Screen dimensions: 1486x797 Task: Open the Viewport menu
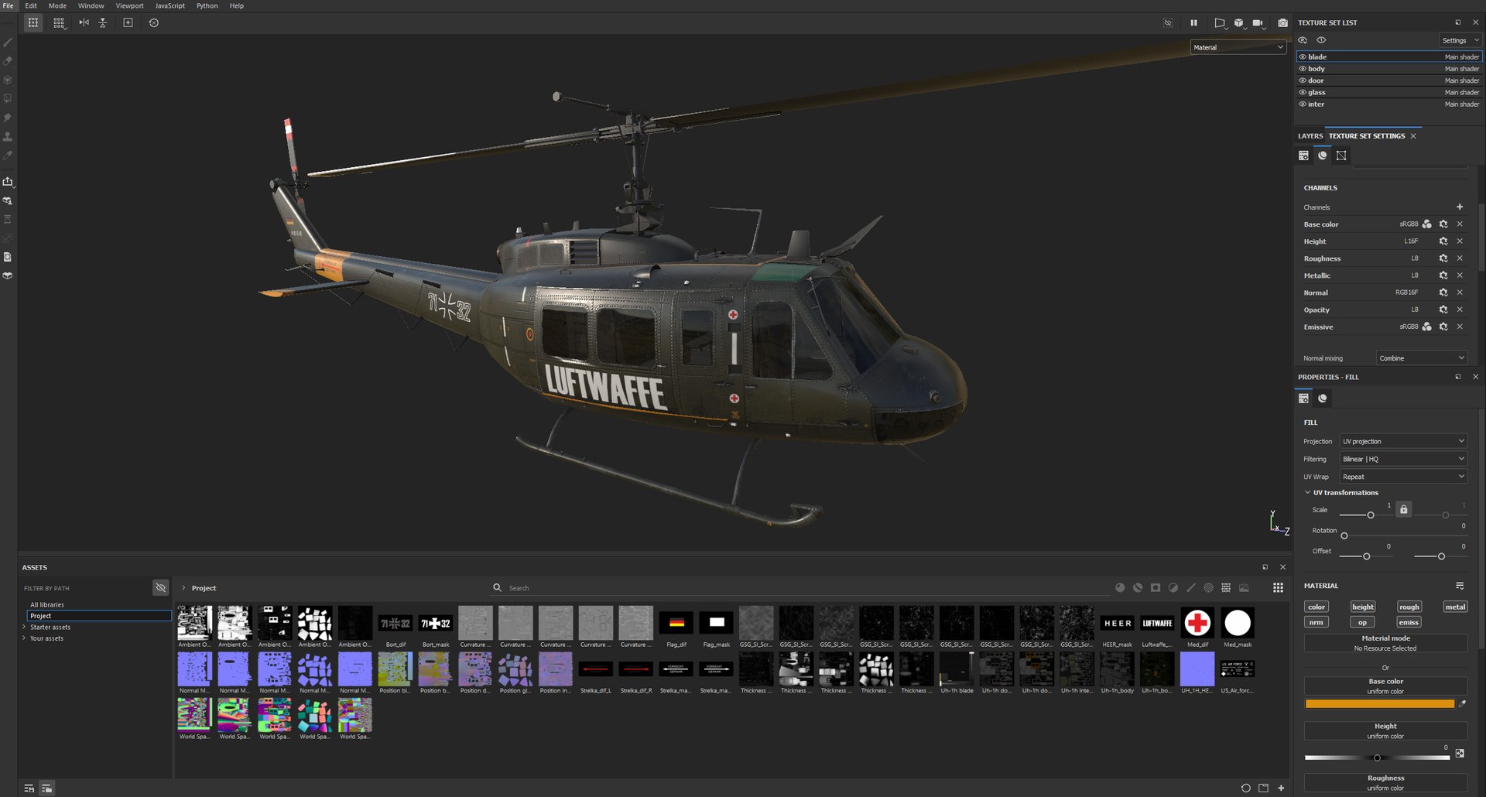click(x=129, y=5)
